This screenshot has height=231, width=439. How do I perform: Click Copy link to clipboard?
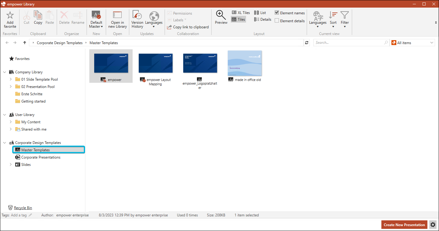188,27
